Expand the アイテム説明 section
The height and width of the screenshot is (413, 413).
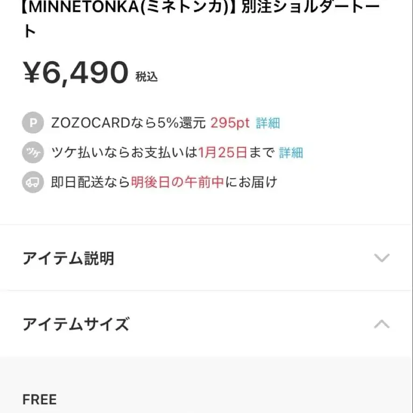(x=205, y=258)
